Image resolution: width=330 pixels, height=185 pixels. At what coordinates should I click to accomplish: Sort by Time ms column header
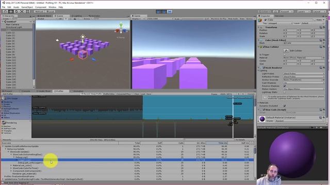pyautogui.click(x=217, y=143)
